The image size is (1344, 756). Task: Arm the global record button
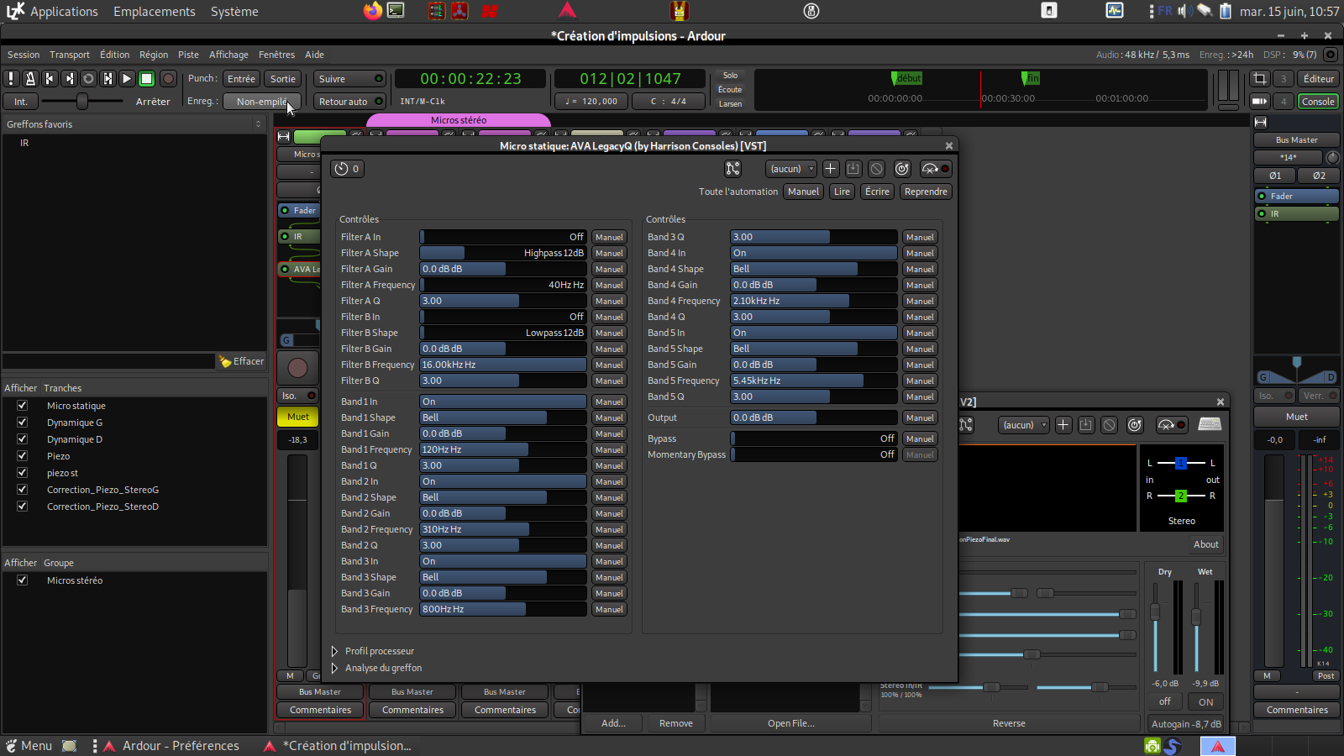tap(168, 78)
